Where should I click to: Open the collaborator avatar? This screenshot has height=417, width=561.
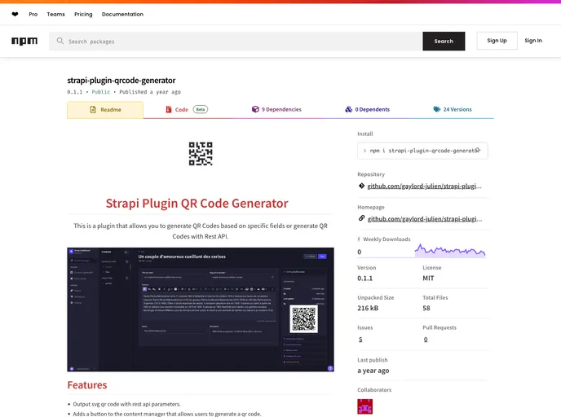tap(365, 406)
